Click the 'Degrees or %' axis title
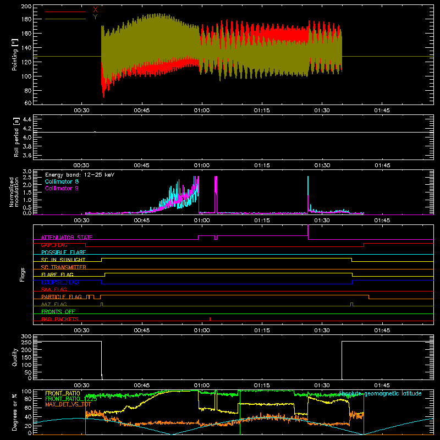Image resolution: width=440 pixels, height=440 pixels. coord(15,412)
